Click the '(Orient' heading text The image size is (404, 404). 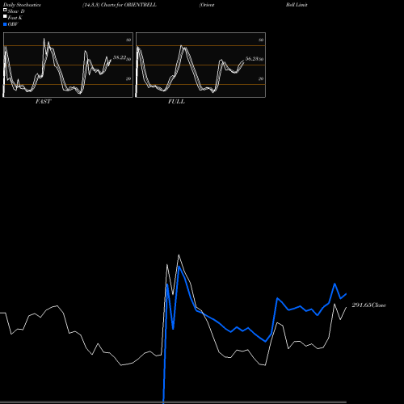pyautogui.click(x=207, y=5)
